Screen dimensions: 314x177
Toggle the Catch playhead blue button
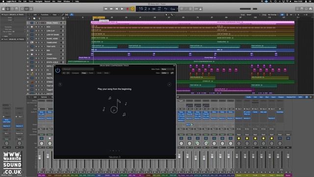72,15
